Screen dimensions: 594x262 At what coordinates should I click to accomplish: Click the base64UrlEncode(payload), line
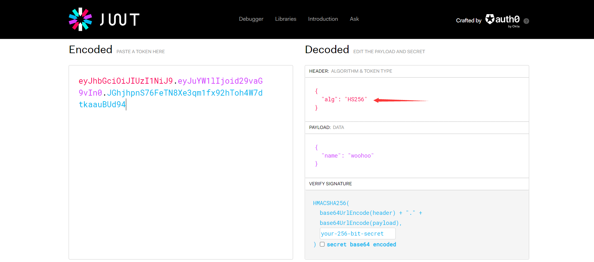click(361, 223)
